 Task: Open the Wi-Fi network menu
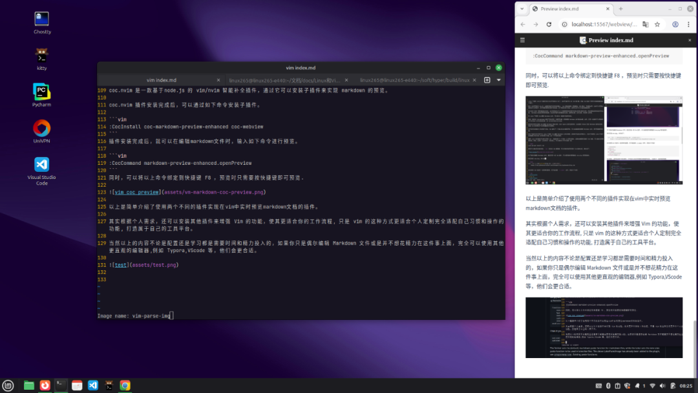pos(653,386)
